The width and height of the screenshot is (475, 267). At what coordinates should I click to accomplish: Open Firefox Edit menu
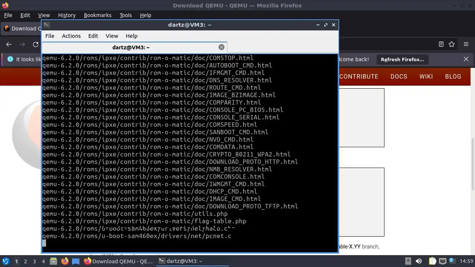(25, 15)
